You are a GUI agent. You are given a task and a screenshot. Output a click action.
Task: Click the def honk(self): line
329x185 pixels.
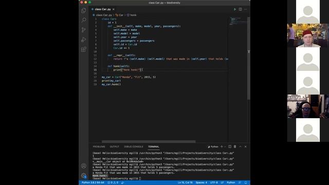pos(119,66)
